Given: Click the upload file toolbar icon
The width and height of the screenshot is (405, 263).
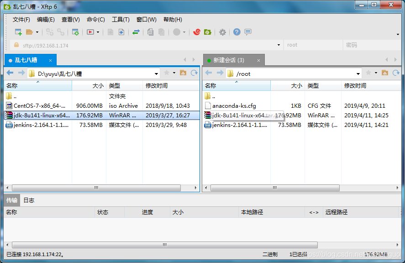Looking at the screenshot, I should 121,32.
